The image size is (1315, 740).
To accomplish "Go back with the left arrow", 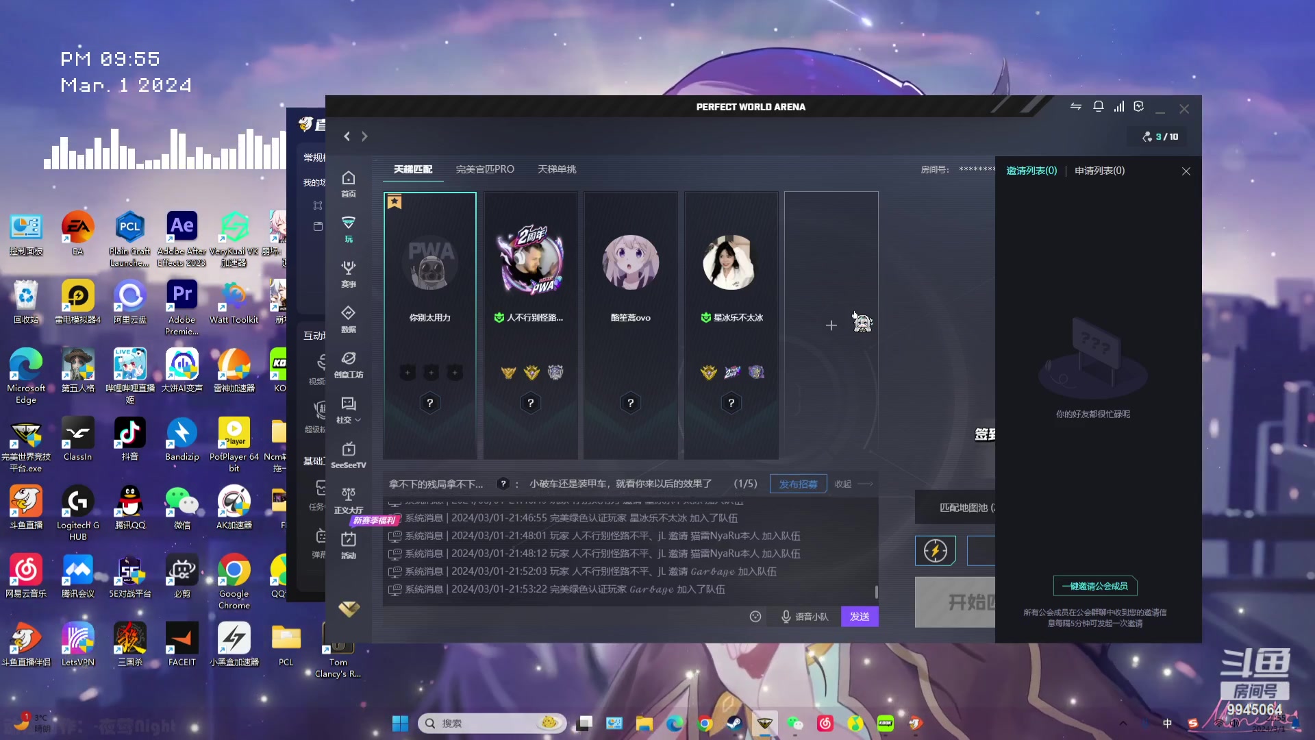I will click(x=347, y=136).
